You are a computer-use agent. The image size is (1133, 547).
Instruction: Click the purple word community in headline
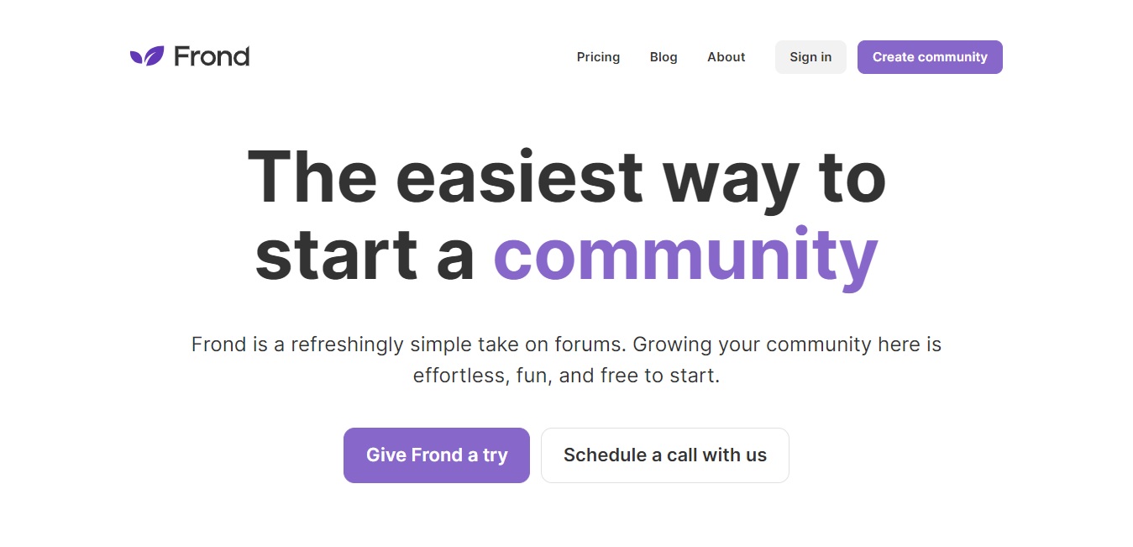click(x=685, y=255)
